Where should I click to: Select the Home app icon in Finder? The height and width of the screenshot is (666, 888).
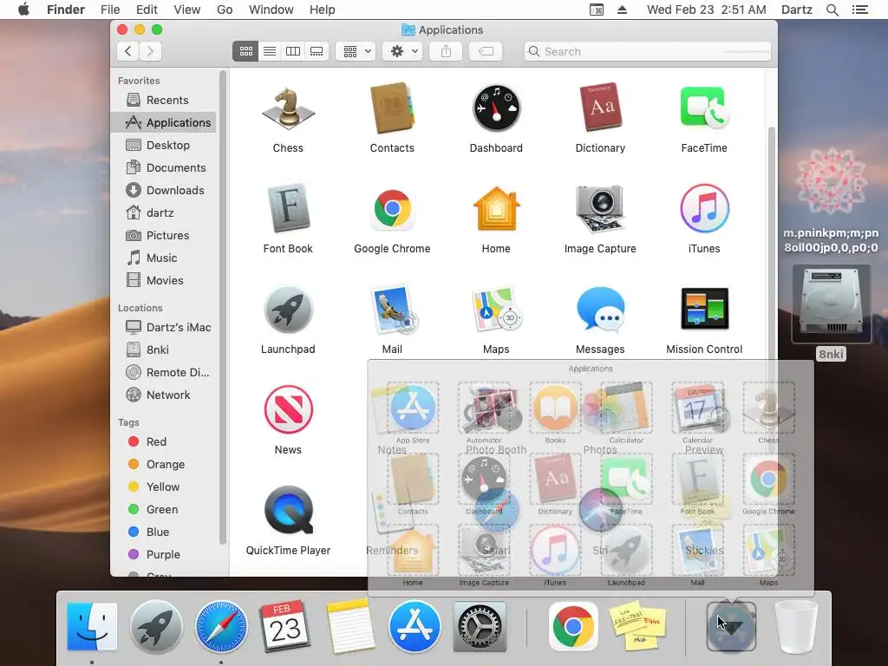pyautogui.click(x=496, y=209)
